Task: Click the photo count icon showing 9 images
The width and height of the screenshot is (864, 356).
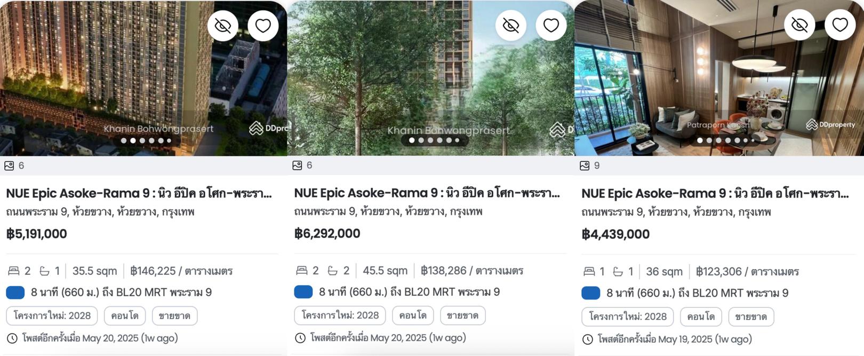Action: pyautogui.click(x=585, y=165)
